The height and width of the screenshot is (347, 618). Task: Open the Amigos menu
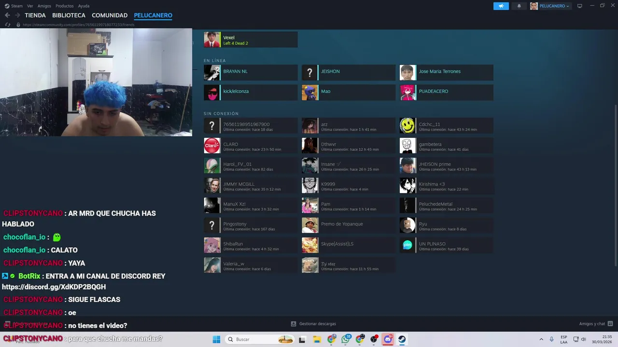[44, 6]
